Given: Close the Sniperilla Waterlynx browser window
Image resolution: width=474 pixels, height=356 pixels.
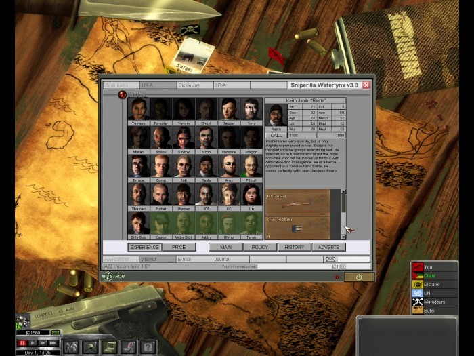Looking at the screenshot, I should [x=366, y=85].
